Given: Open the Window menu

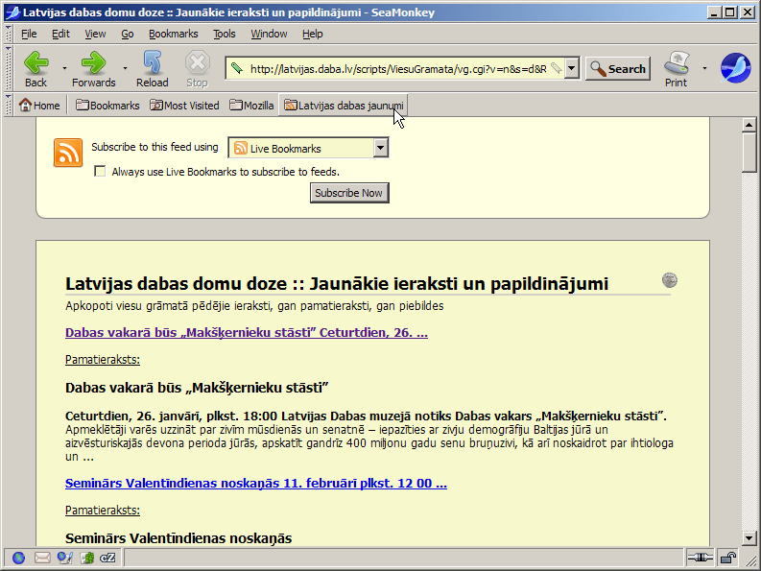Looking at the screenshot, I should [269, 34].
